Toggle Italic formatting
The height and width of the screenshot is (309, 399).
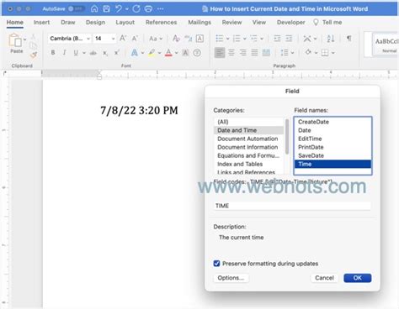64,53
